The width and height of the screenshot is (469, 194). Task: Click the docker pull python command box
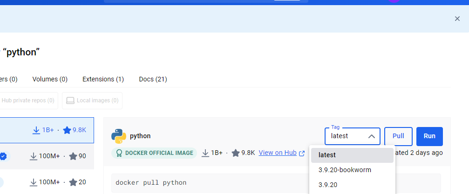tap(276, 183)
